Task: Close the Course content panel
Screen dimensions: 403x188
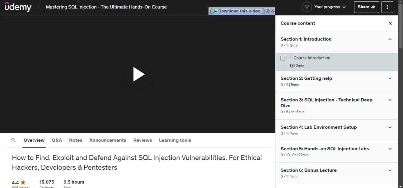Action: (390, 23)
